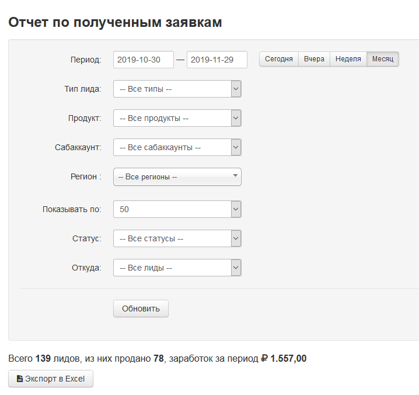
Task: Select the Вчера period button
Action: pos(314,59)
